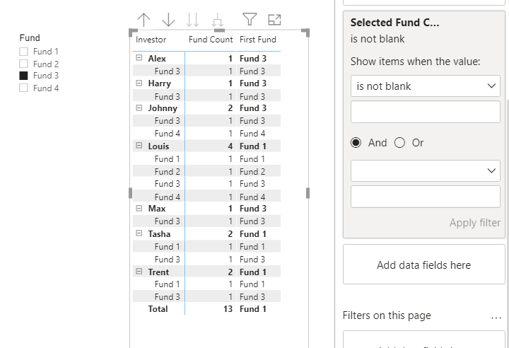Viewport: 509px width, 348px height.
Task: Click the Total row label
Action: coord(158,308)
